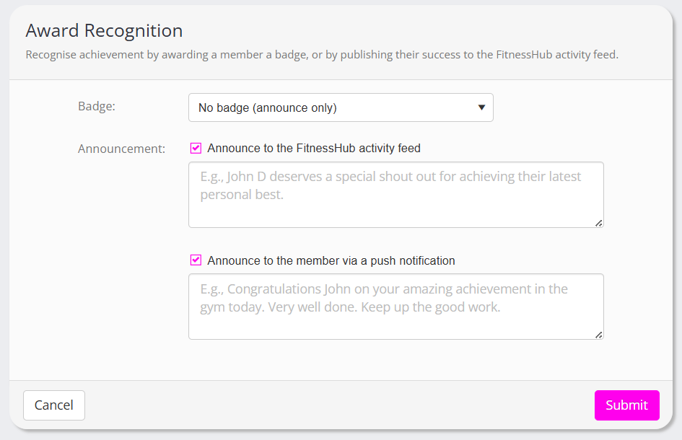Click the 'Badge:' field label
Image resolution: width=682 pixels, height=440 pixels.
tap(97, 106)
